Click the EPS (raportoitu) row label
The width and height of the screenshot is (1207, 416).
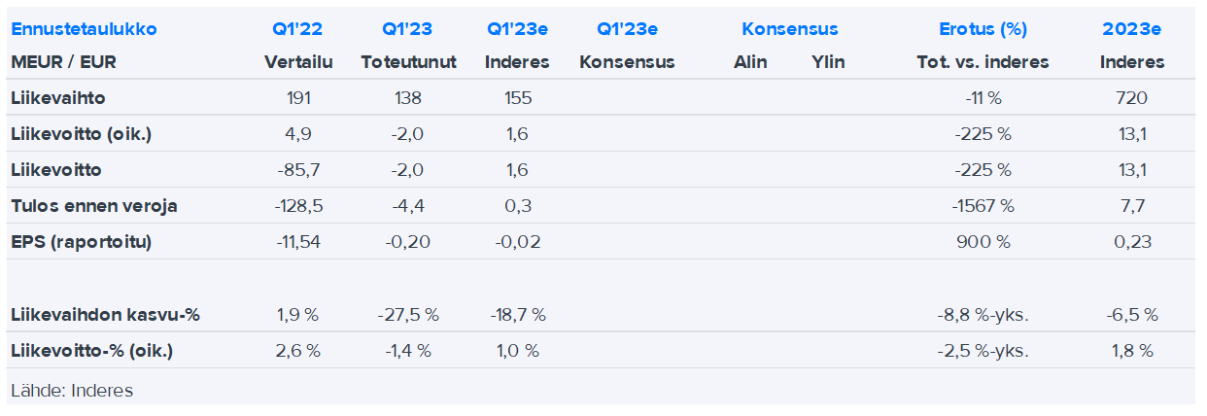click(82, 242)
